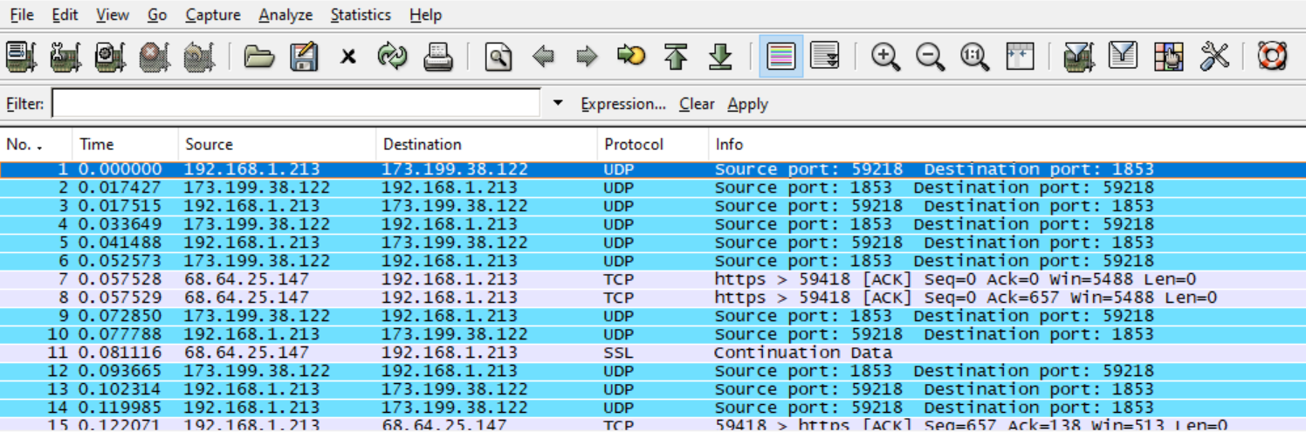Select packet 3 at time 0.017515
Image resolution: width=1306 pixels, height=432 pixels.
click(653, 206)
